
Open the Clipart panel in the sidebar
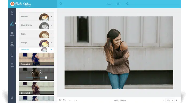click(x=12, y=65)
